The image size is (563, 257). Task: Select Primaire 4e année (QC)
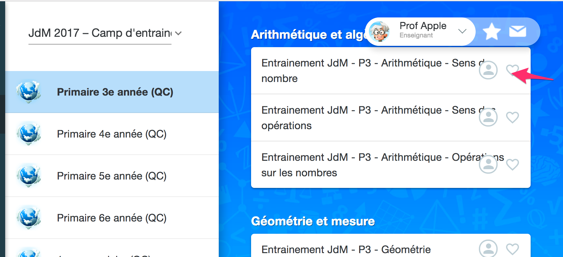[x=112, y=134]
